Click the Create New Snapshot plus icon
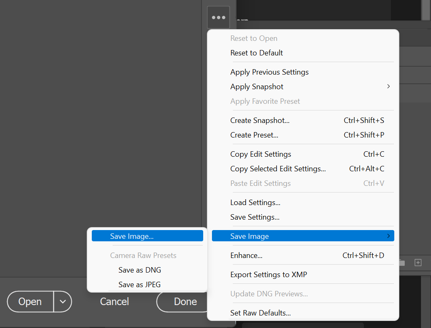Screen dimensions: 431x328 [x=418, y=263]
